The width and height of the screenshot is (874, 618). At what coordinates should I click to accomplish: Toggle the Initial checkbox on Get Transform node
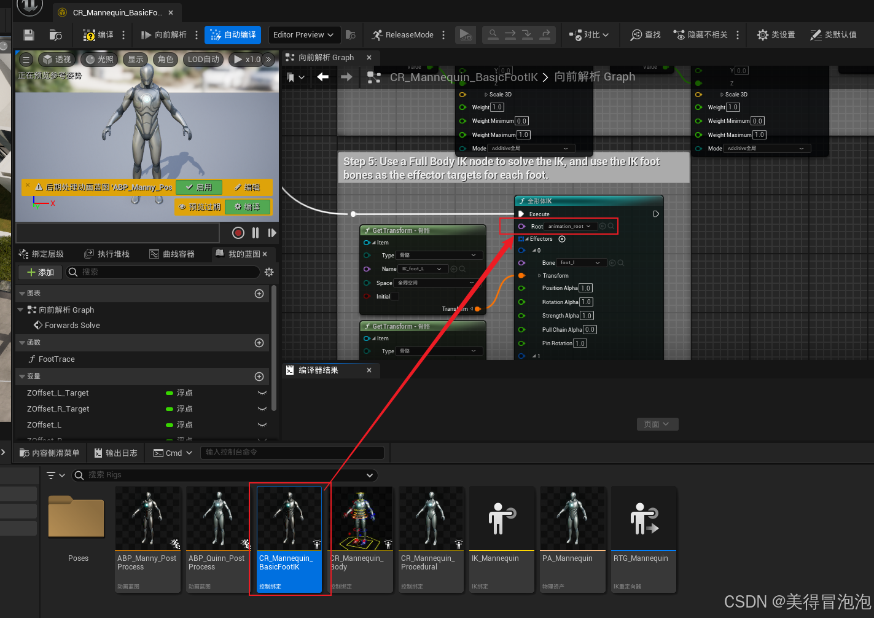click(395, 297)
